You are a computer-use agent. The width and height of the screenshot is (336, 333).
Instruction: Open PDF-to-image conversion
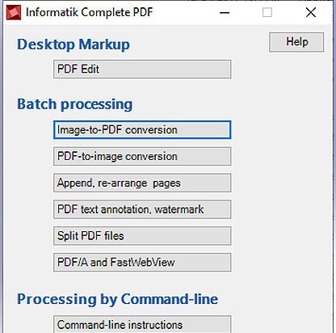142,156
